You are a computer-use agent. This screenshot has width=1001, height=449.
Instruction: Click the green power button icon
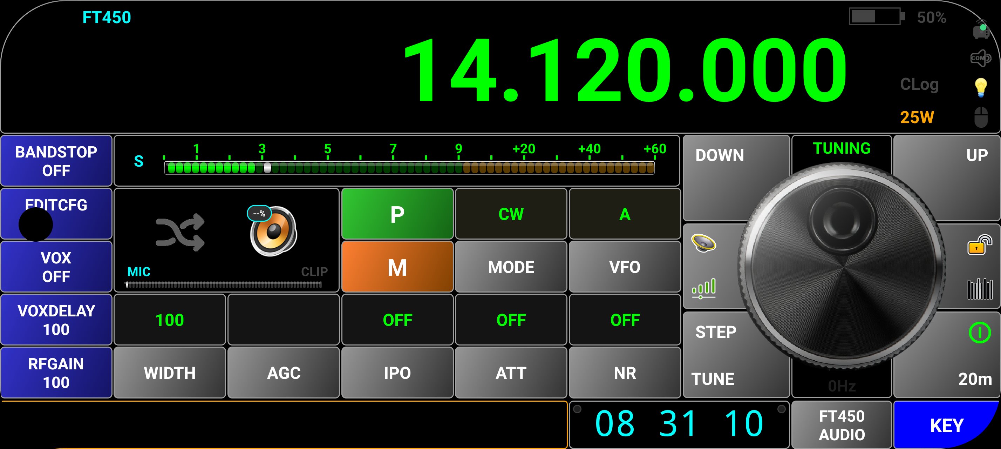point(979,333)
